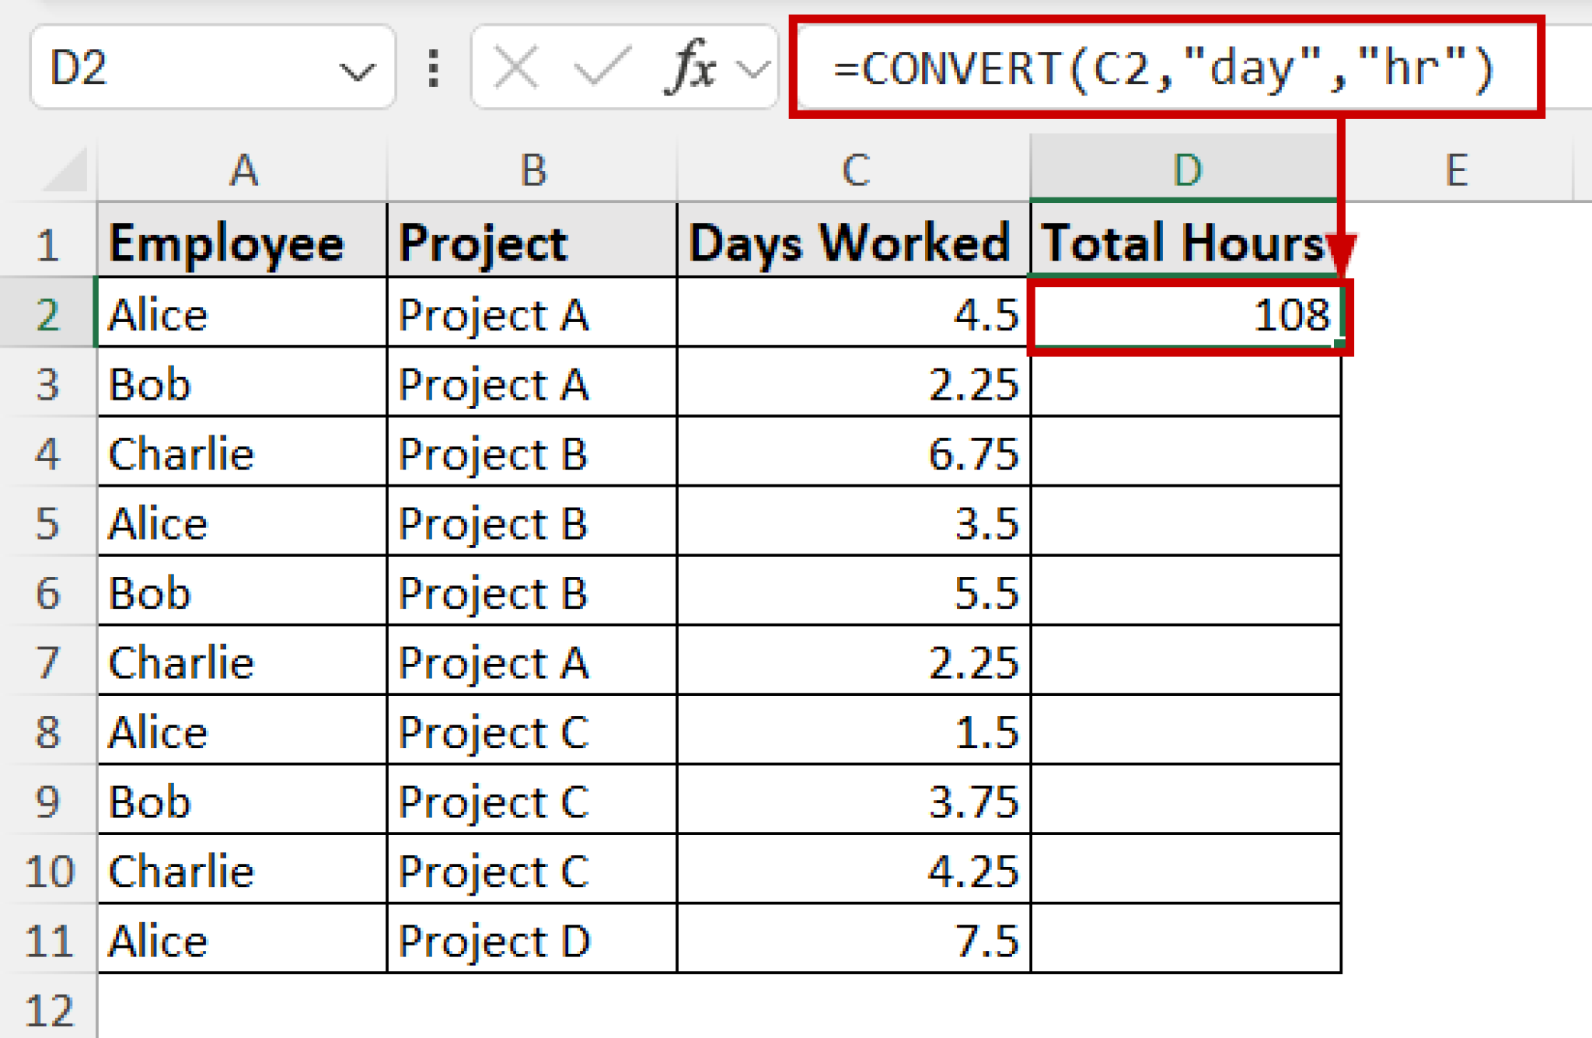Select row header 5

49,524
